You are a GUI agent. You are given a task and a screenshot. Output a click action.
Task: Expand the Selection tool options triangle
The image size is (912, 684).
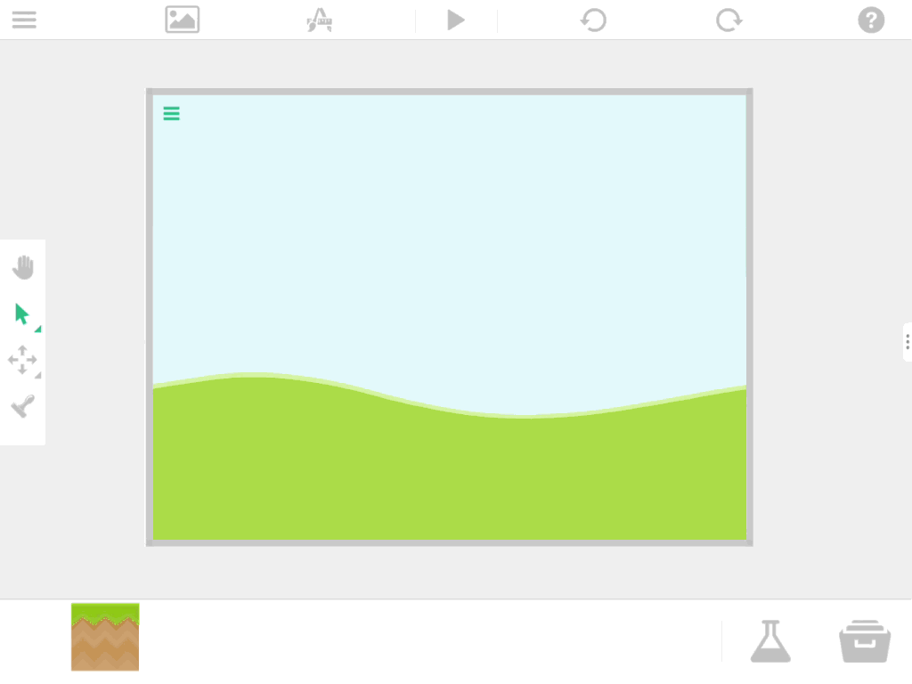point(37,328)
